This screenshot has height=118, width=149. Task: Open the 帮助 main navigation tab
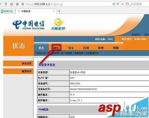pyautogui.click(x=116, y=48)
